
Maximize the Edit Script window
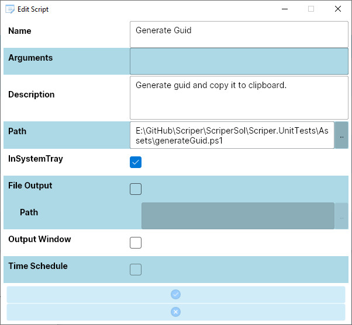(311, 9)
